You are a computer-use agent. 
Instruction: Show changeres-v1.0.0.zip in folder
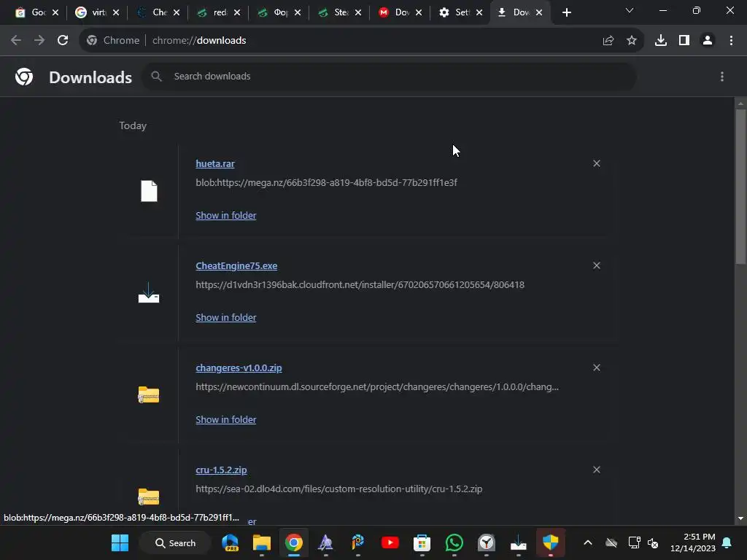[226, 419]
